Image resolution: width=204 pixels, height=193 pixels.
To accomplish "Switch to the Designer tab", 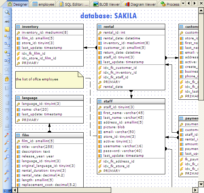I will click(18, 4).
